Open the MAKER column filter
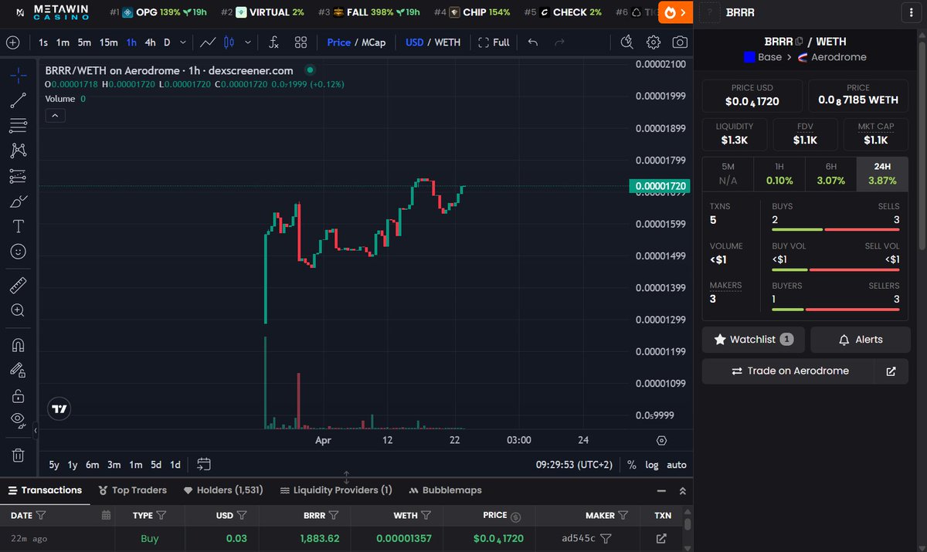 pos(623,515)
